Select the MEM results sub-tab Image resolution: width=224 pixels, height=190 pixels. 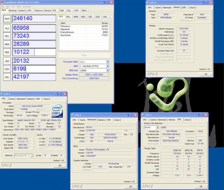pyautogui.click(x=76, y=17)
